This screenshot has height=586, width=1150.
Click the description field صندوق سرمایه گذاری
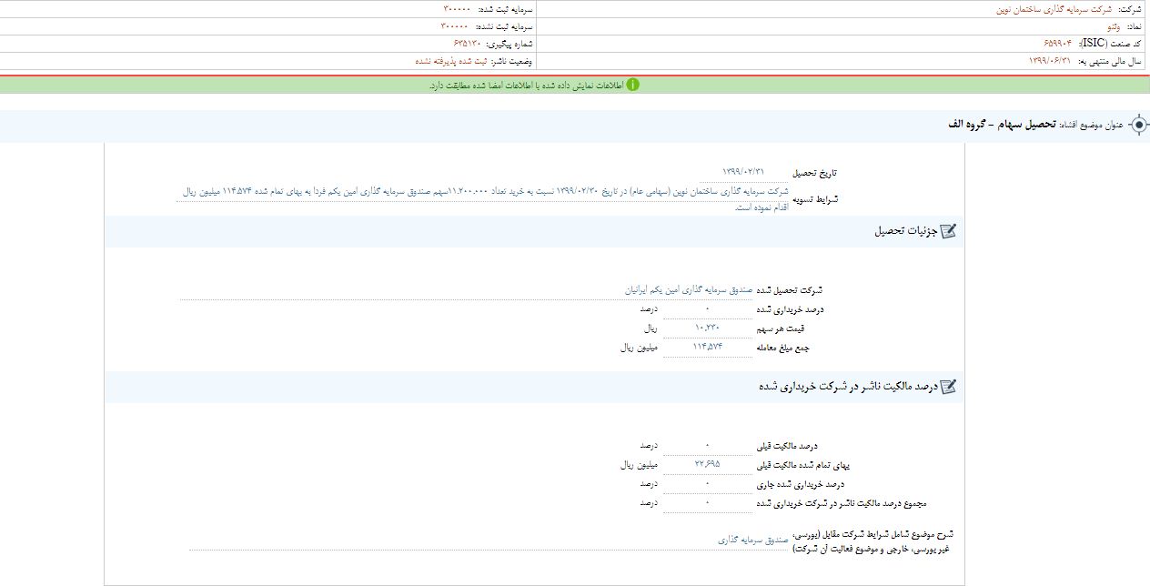point(489,541)
